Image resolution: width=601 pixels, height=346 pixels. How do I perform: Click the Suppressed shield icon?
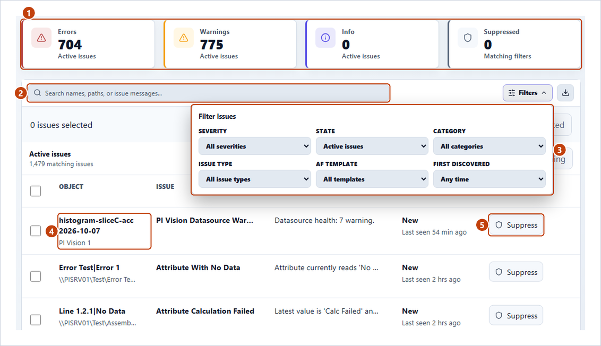[468, 38]
